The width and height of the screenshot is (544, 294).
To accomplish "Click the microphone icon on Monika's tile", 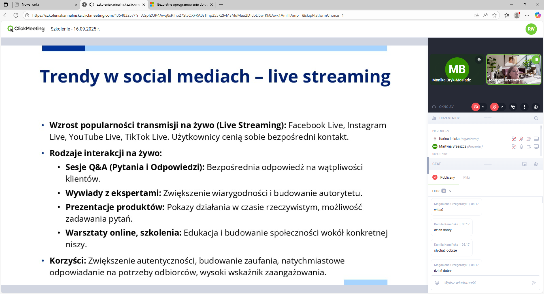I will pyautogui.click(x=479, y=60).
